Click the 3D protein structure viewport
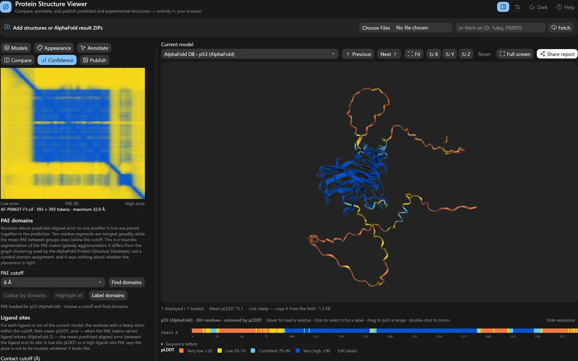578x361 pixels. click(369, 183)
